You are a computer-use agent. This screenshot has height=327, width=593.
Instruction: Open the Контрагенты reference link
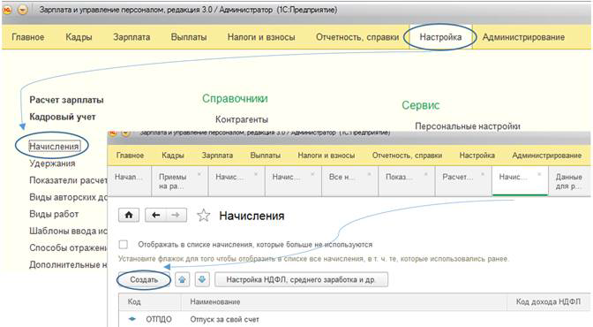pyautogui.click(x=242, y=119)
